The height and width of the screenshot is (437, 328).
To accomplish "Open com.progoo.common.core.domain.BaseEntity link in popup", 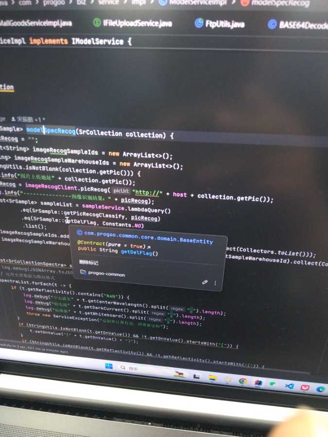I will click(x=148, y=233).
